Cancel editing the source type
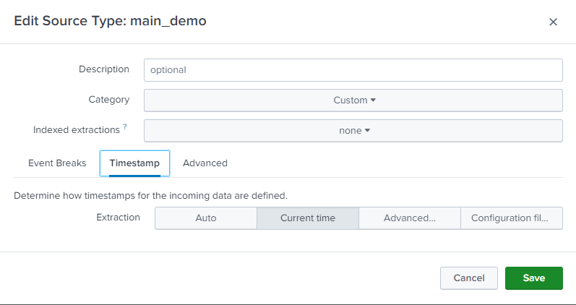 468,278
